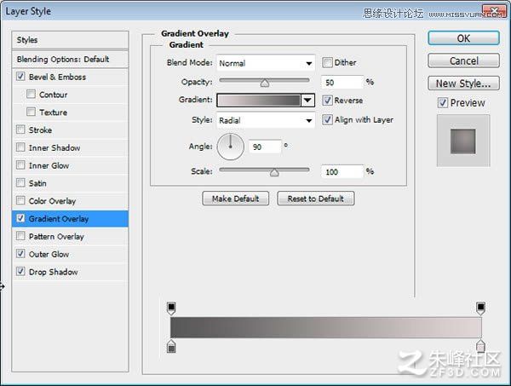Click right light color stop below gradient
511x386 pixels.
480,347
